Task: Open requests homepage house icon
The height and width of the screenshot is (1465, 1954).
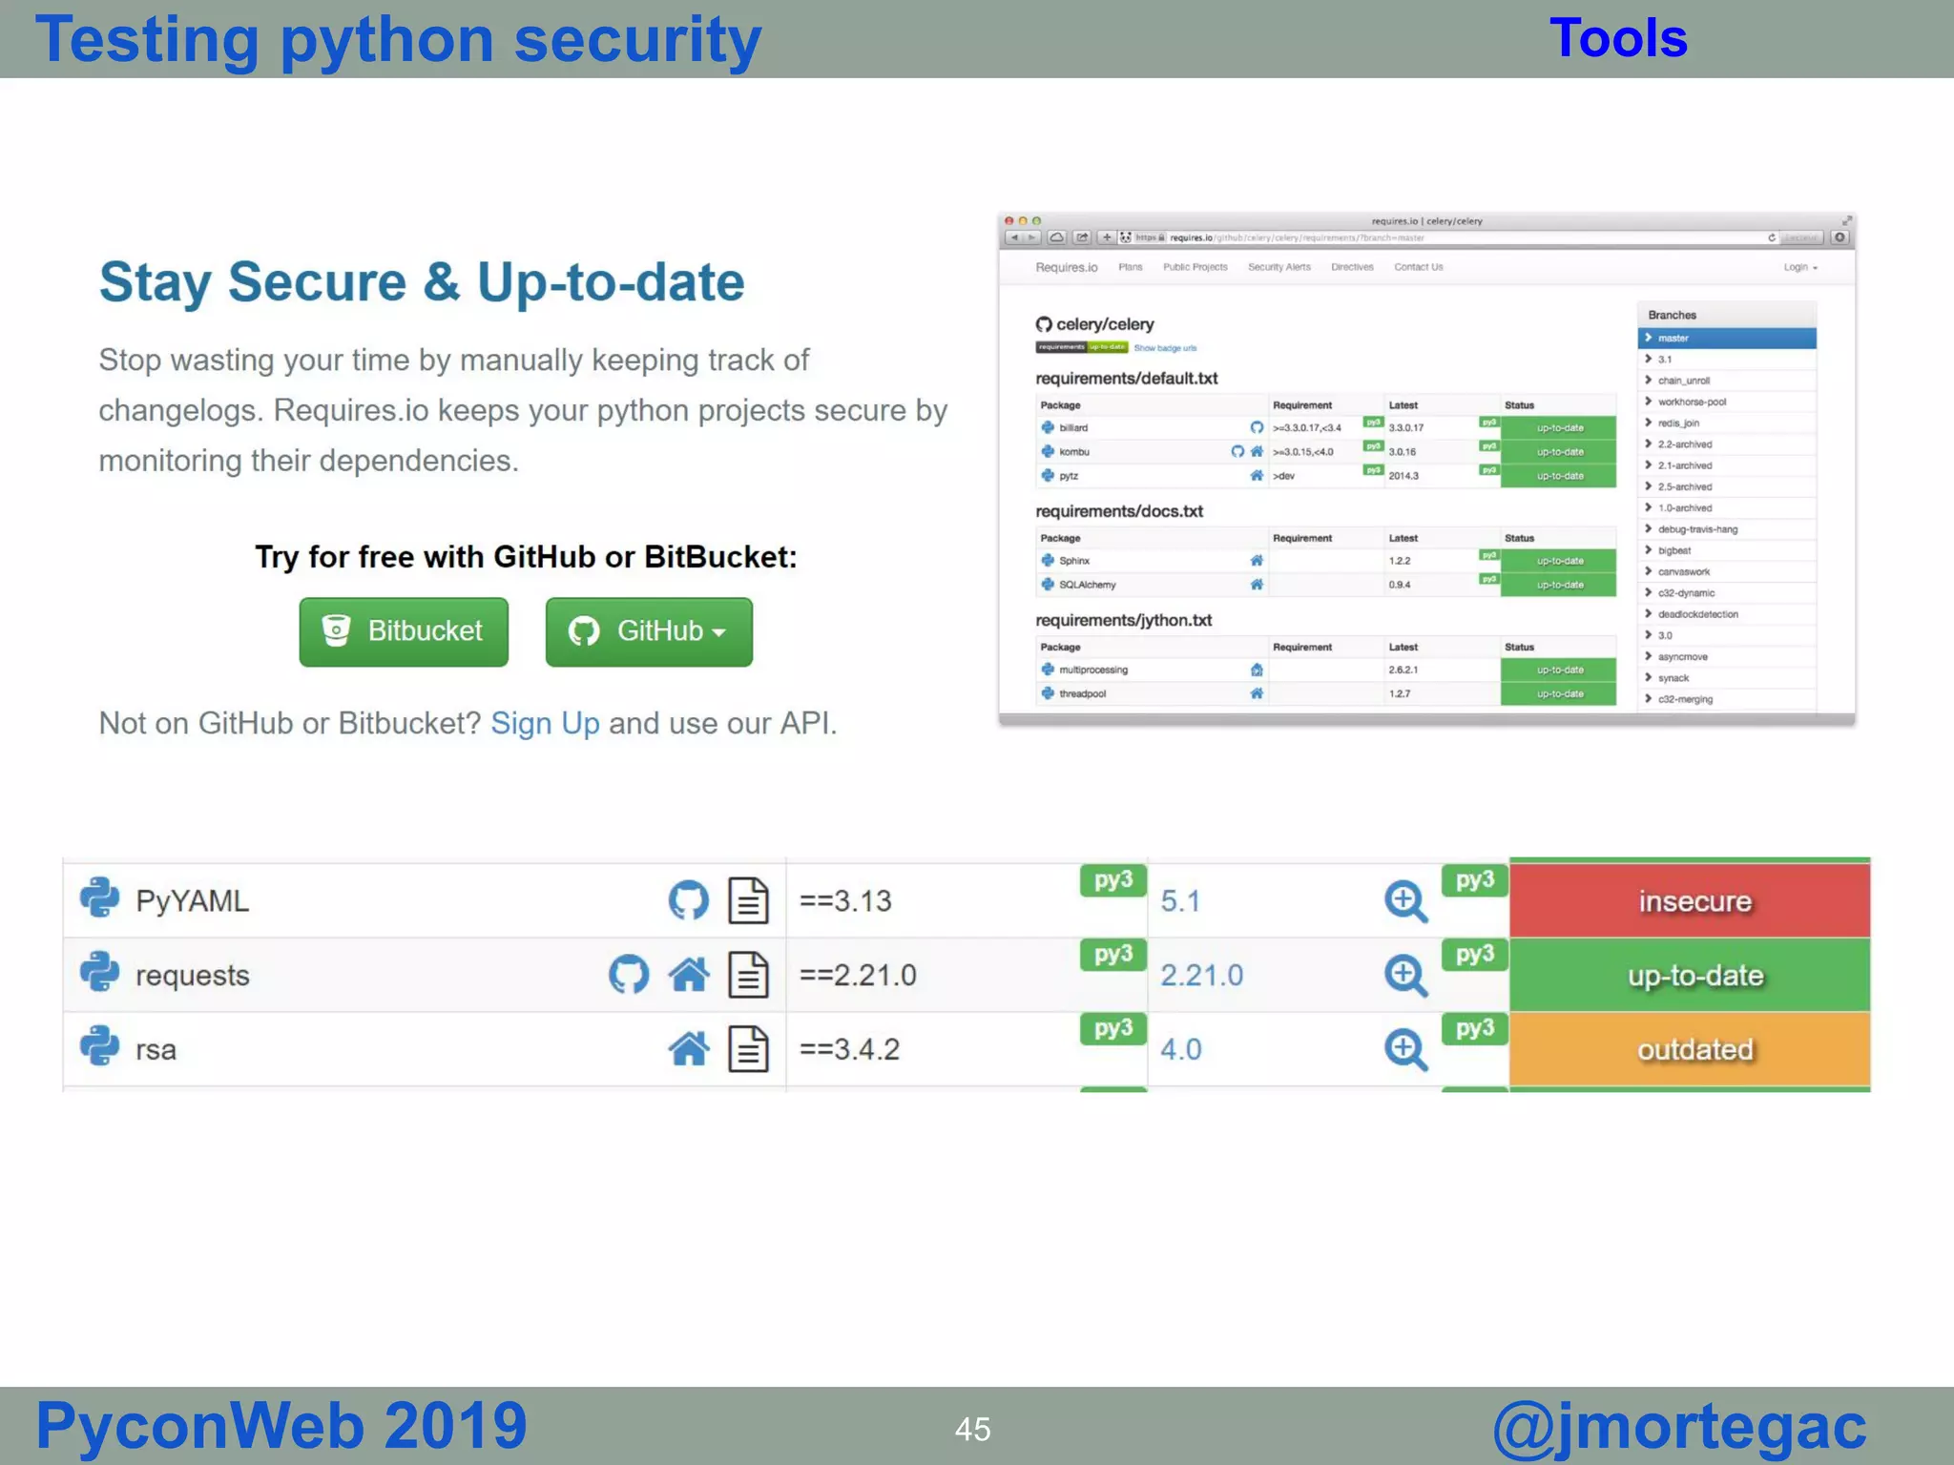Action: point(689,975)
